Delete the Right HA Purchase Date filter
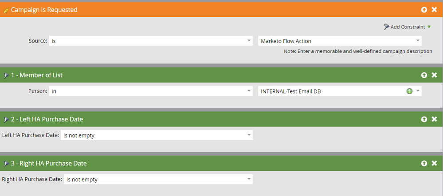 click(434, 163)
